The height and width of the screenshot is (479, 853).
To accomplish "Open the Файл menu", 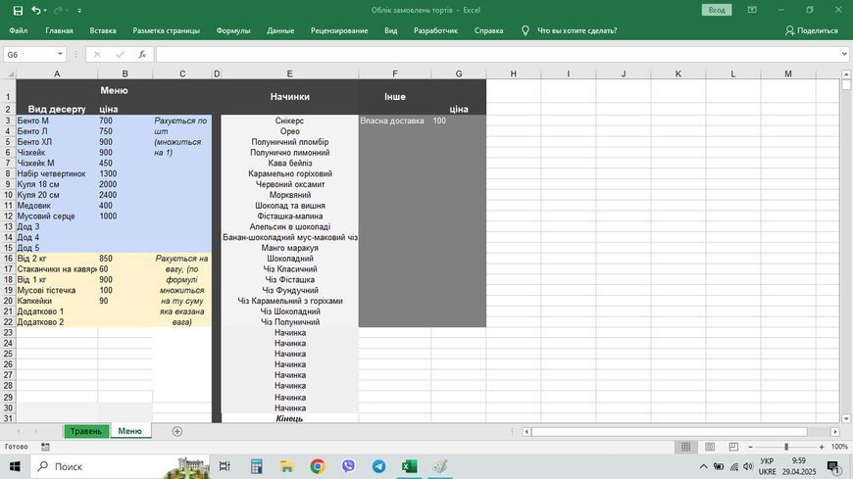I will pos(19,30).
